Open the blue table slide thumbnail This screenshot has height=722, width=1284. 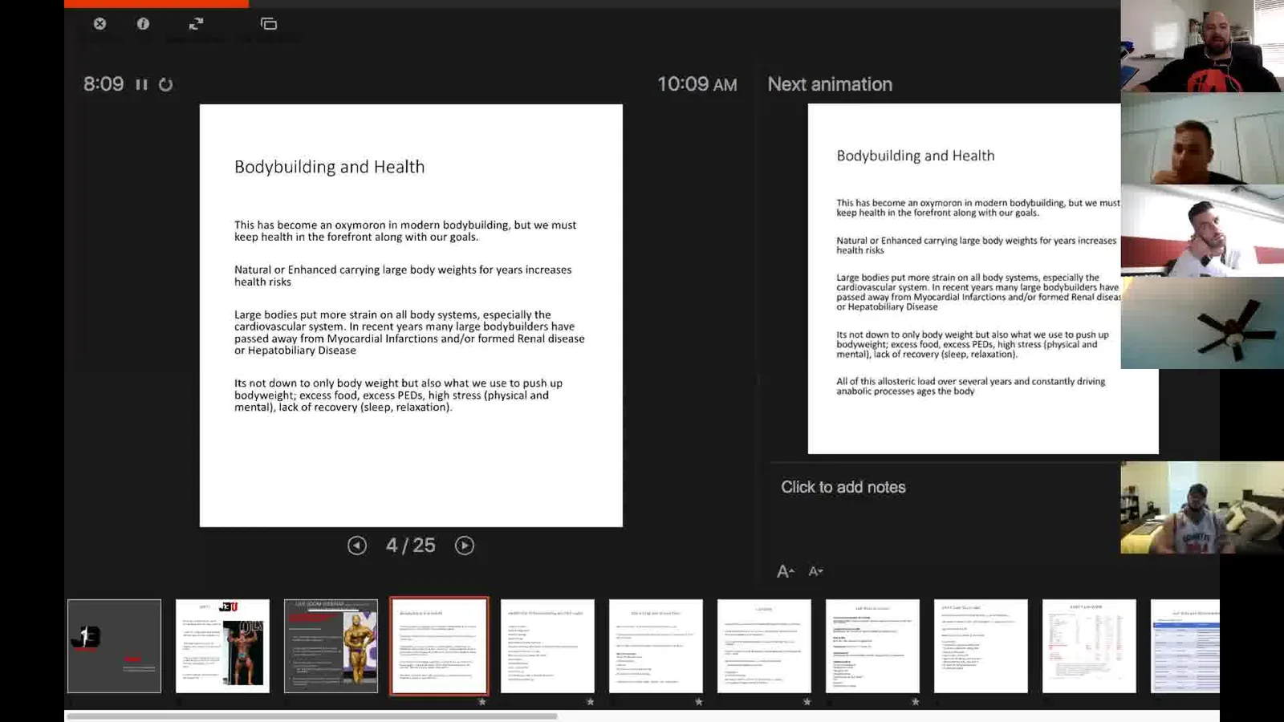click(x=1185, y=646)
